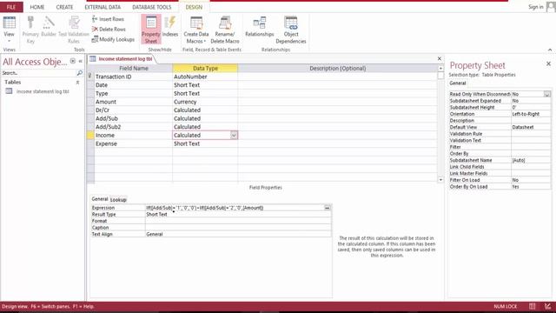Switch to Datasheet view in status bar
Viewport: 556px width, 313px height.
click(532, 306)
